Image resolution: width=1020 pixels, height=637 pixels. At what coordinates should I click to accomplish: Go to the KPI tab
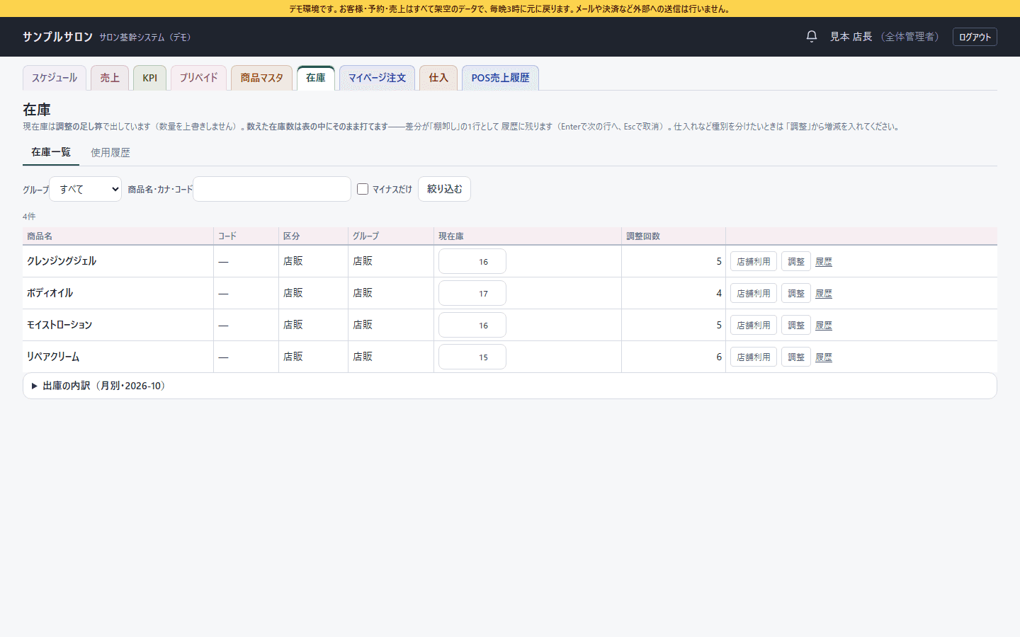tap(149, 78)
